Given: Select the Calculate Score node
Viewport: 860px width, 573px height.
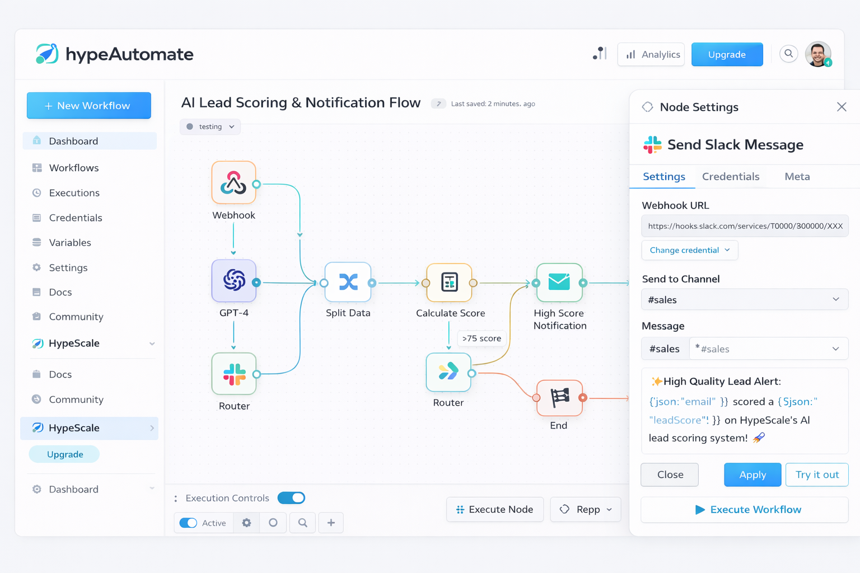Looking at the screenshot, I should [449, 283].
